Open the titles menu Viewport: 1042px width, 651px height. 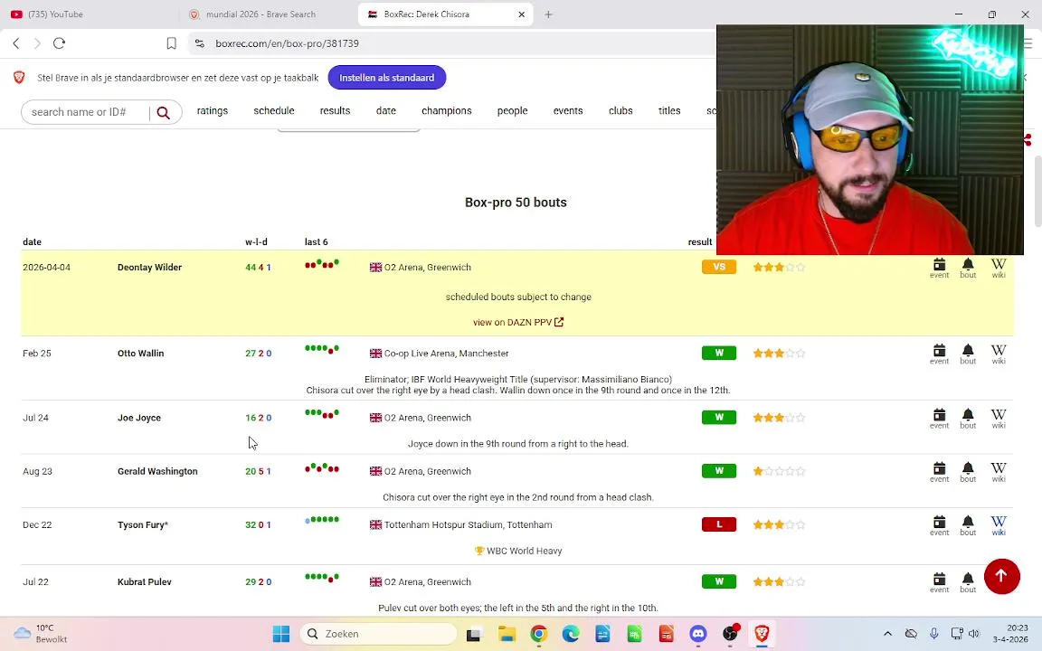(x=669, y=111)
